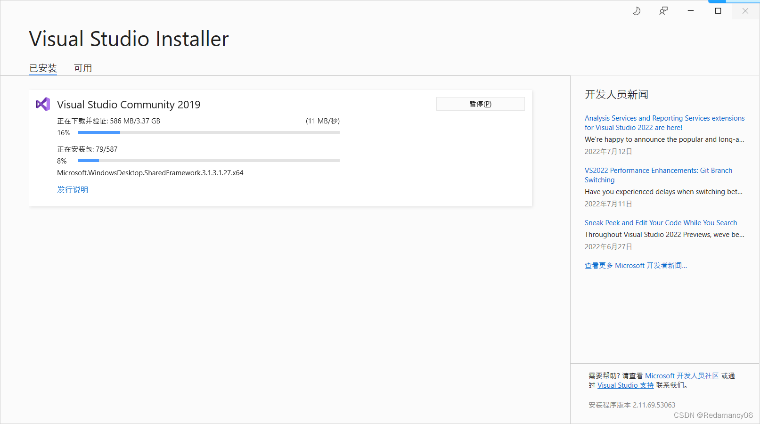The height and width of the screenshot is (424, 760).
Task: Click the Visual Studio Community 2019 logo
Action: click(43, 104)
